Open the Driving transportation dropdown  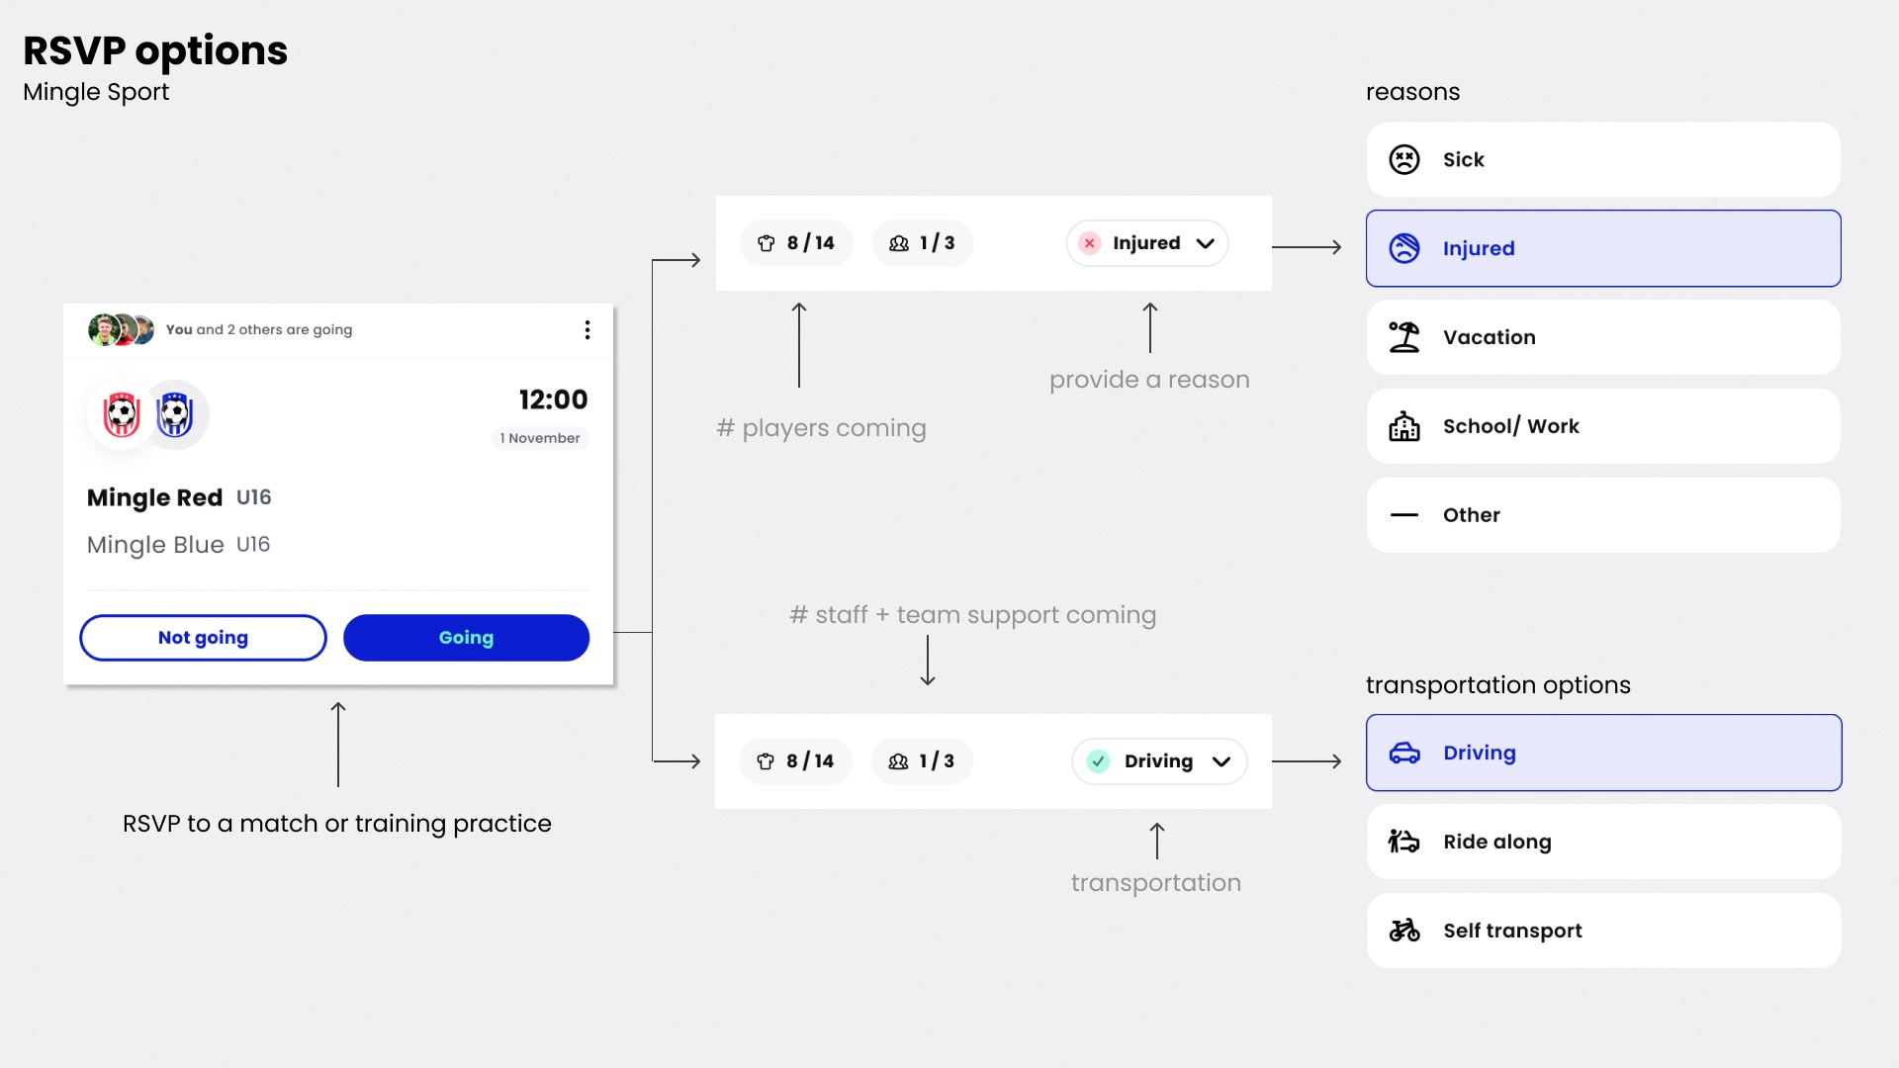(1159, 761)
